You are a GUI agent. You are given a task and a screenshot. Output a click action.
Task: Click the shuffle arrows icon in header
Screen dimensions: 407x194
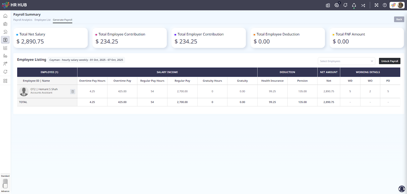(363, 5)
